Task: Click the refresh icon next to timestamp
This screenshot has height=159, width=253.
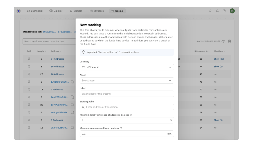Action: [x=223, y=41]
